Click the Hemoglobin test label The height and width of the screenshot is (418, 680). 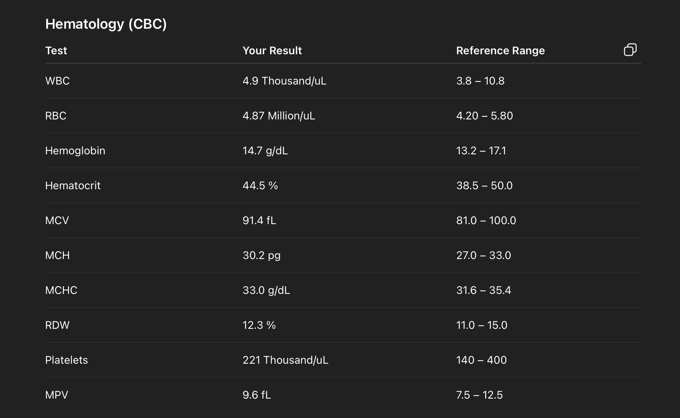[75, 150]
